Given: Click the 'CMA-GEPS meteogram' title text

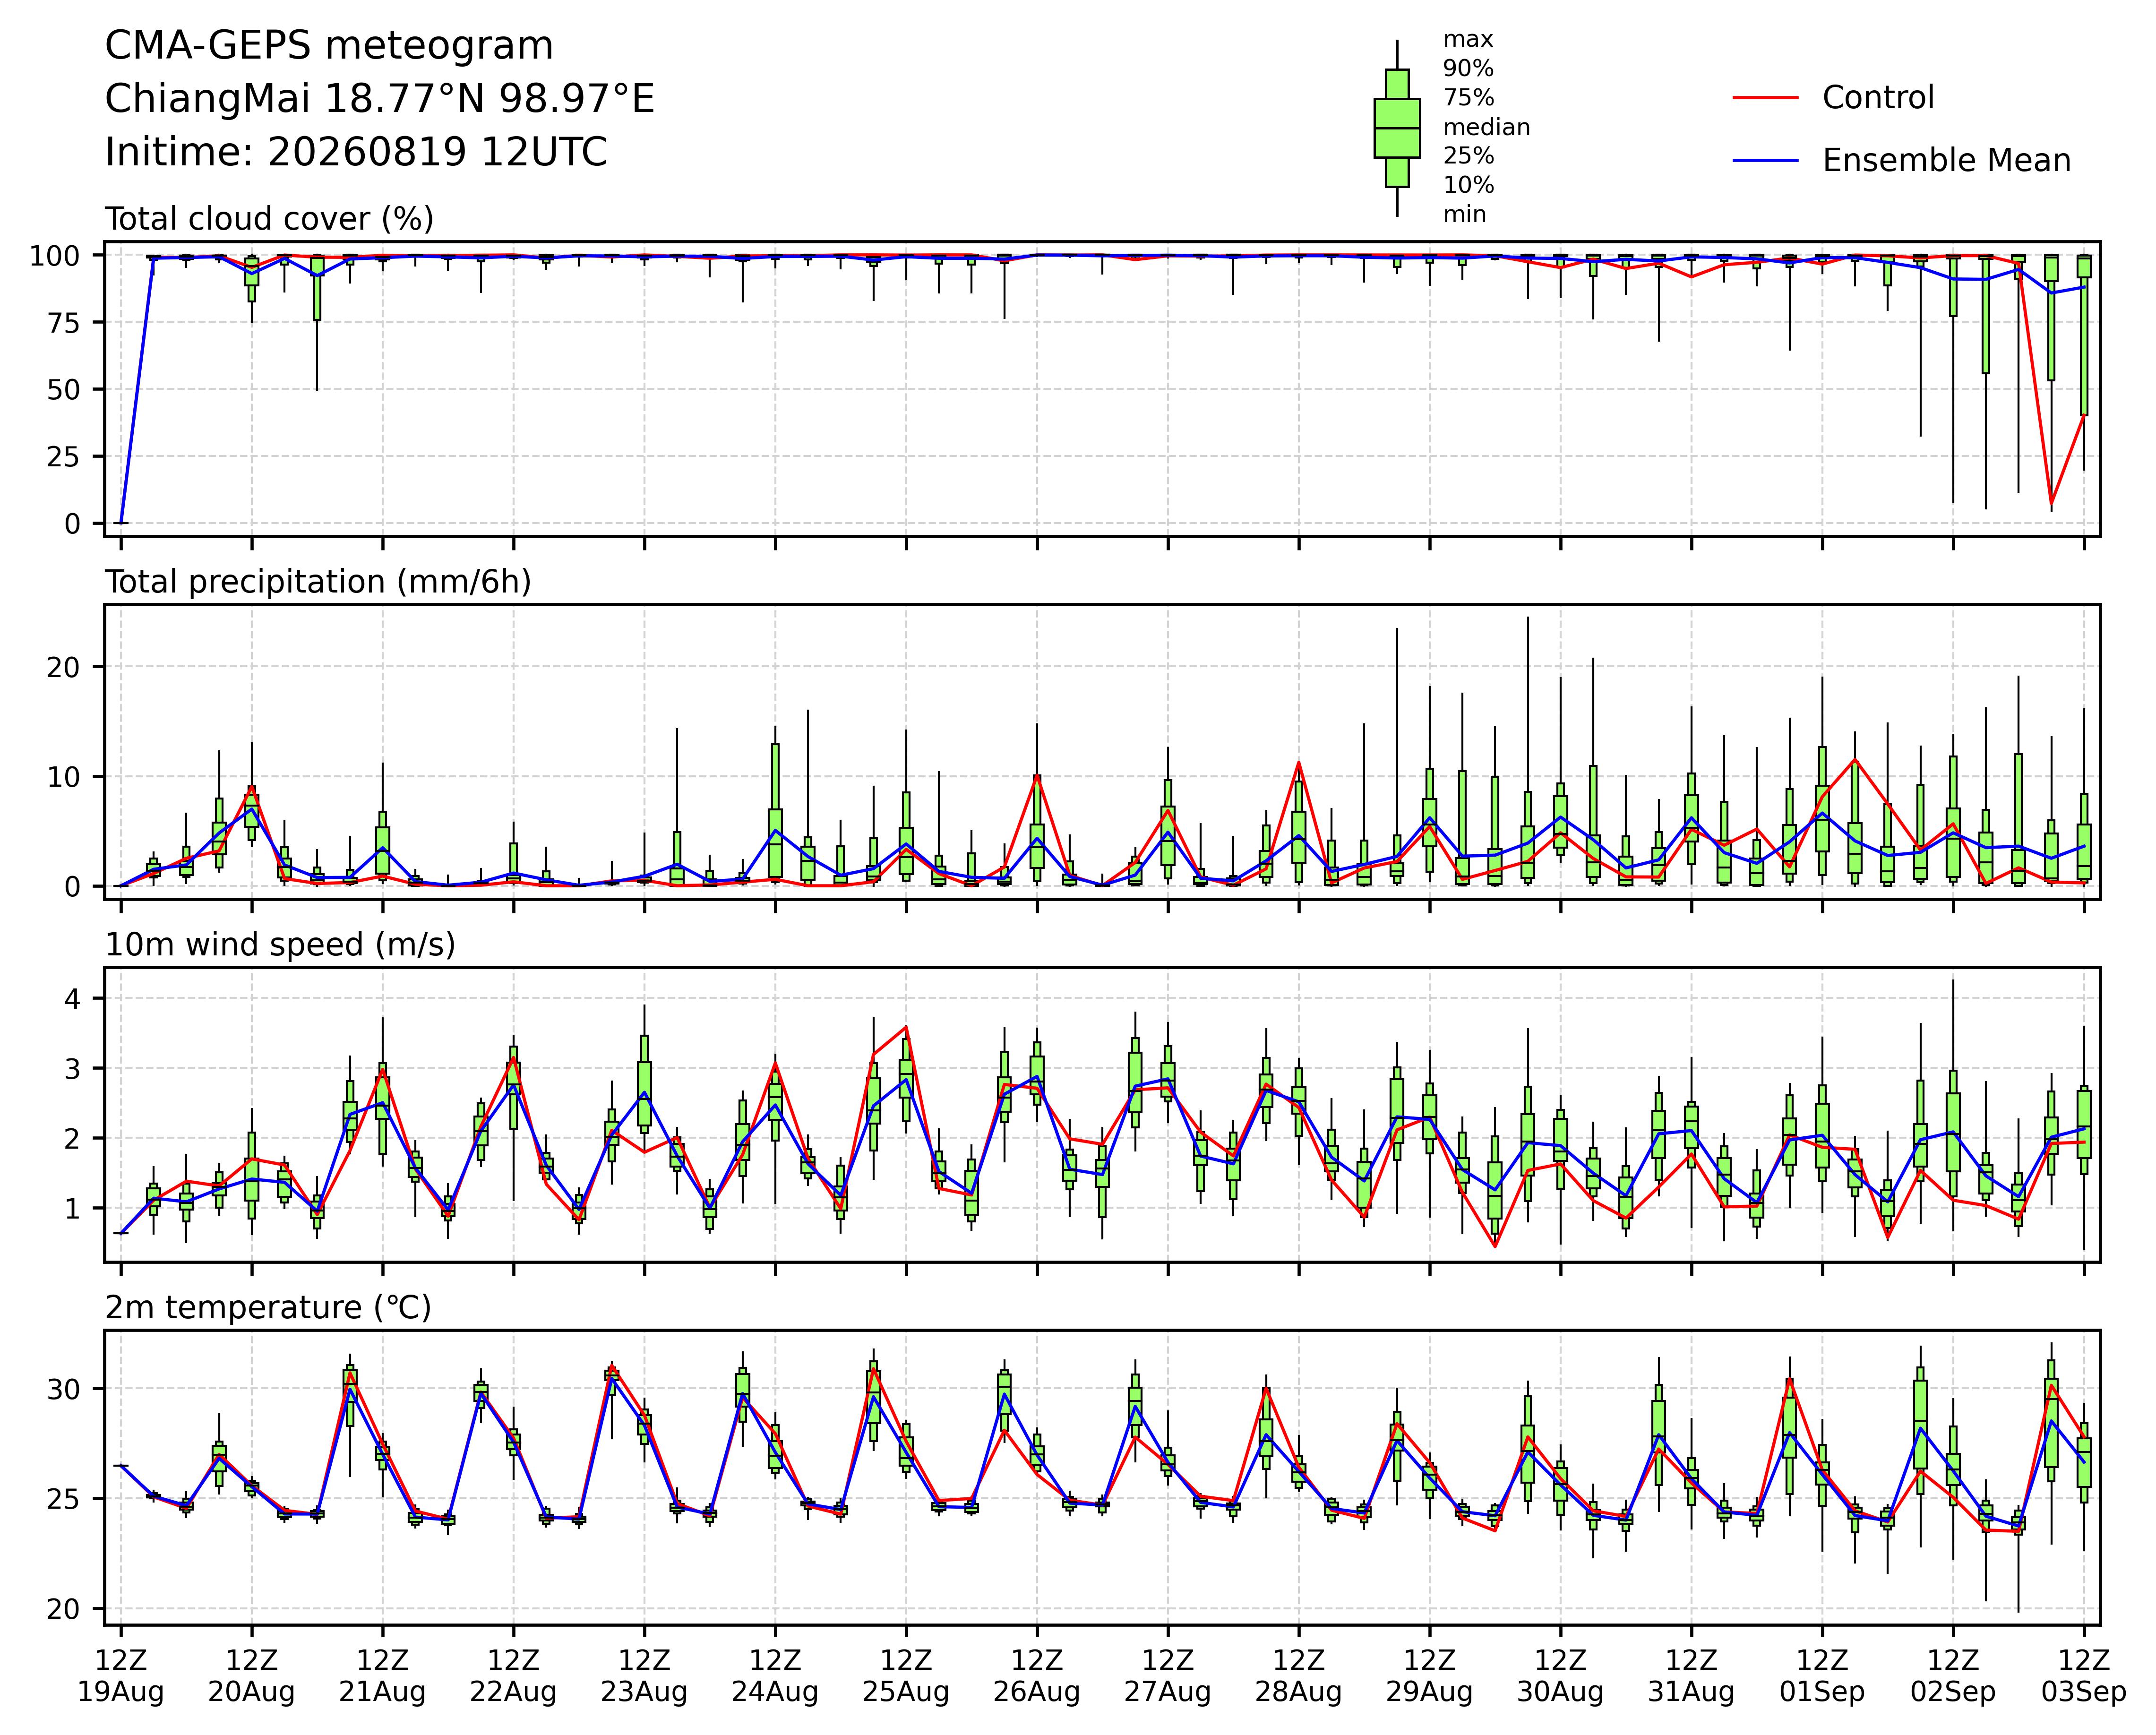Looking at the screenshot, I should click(329, 47).
